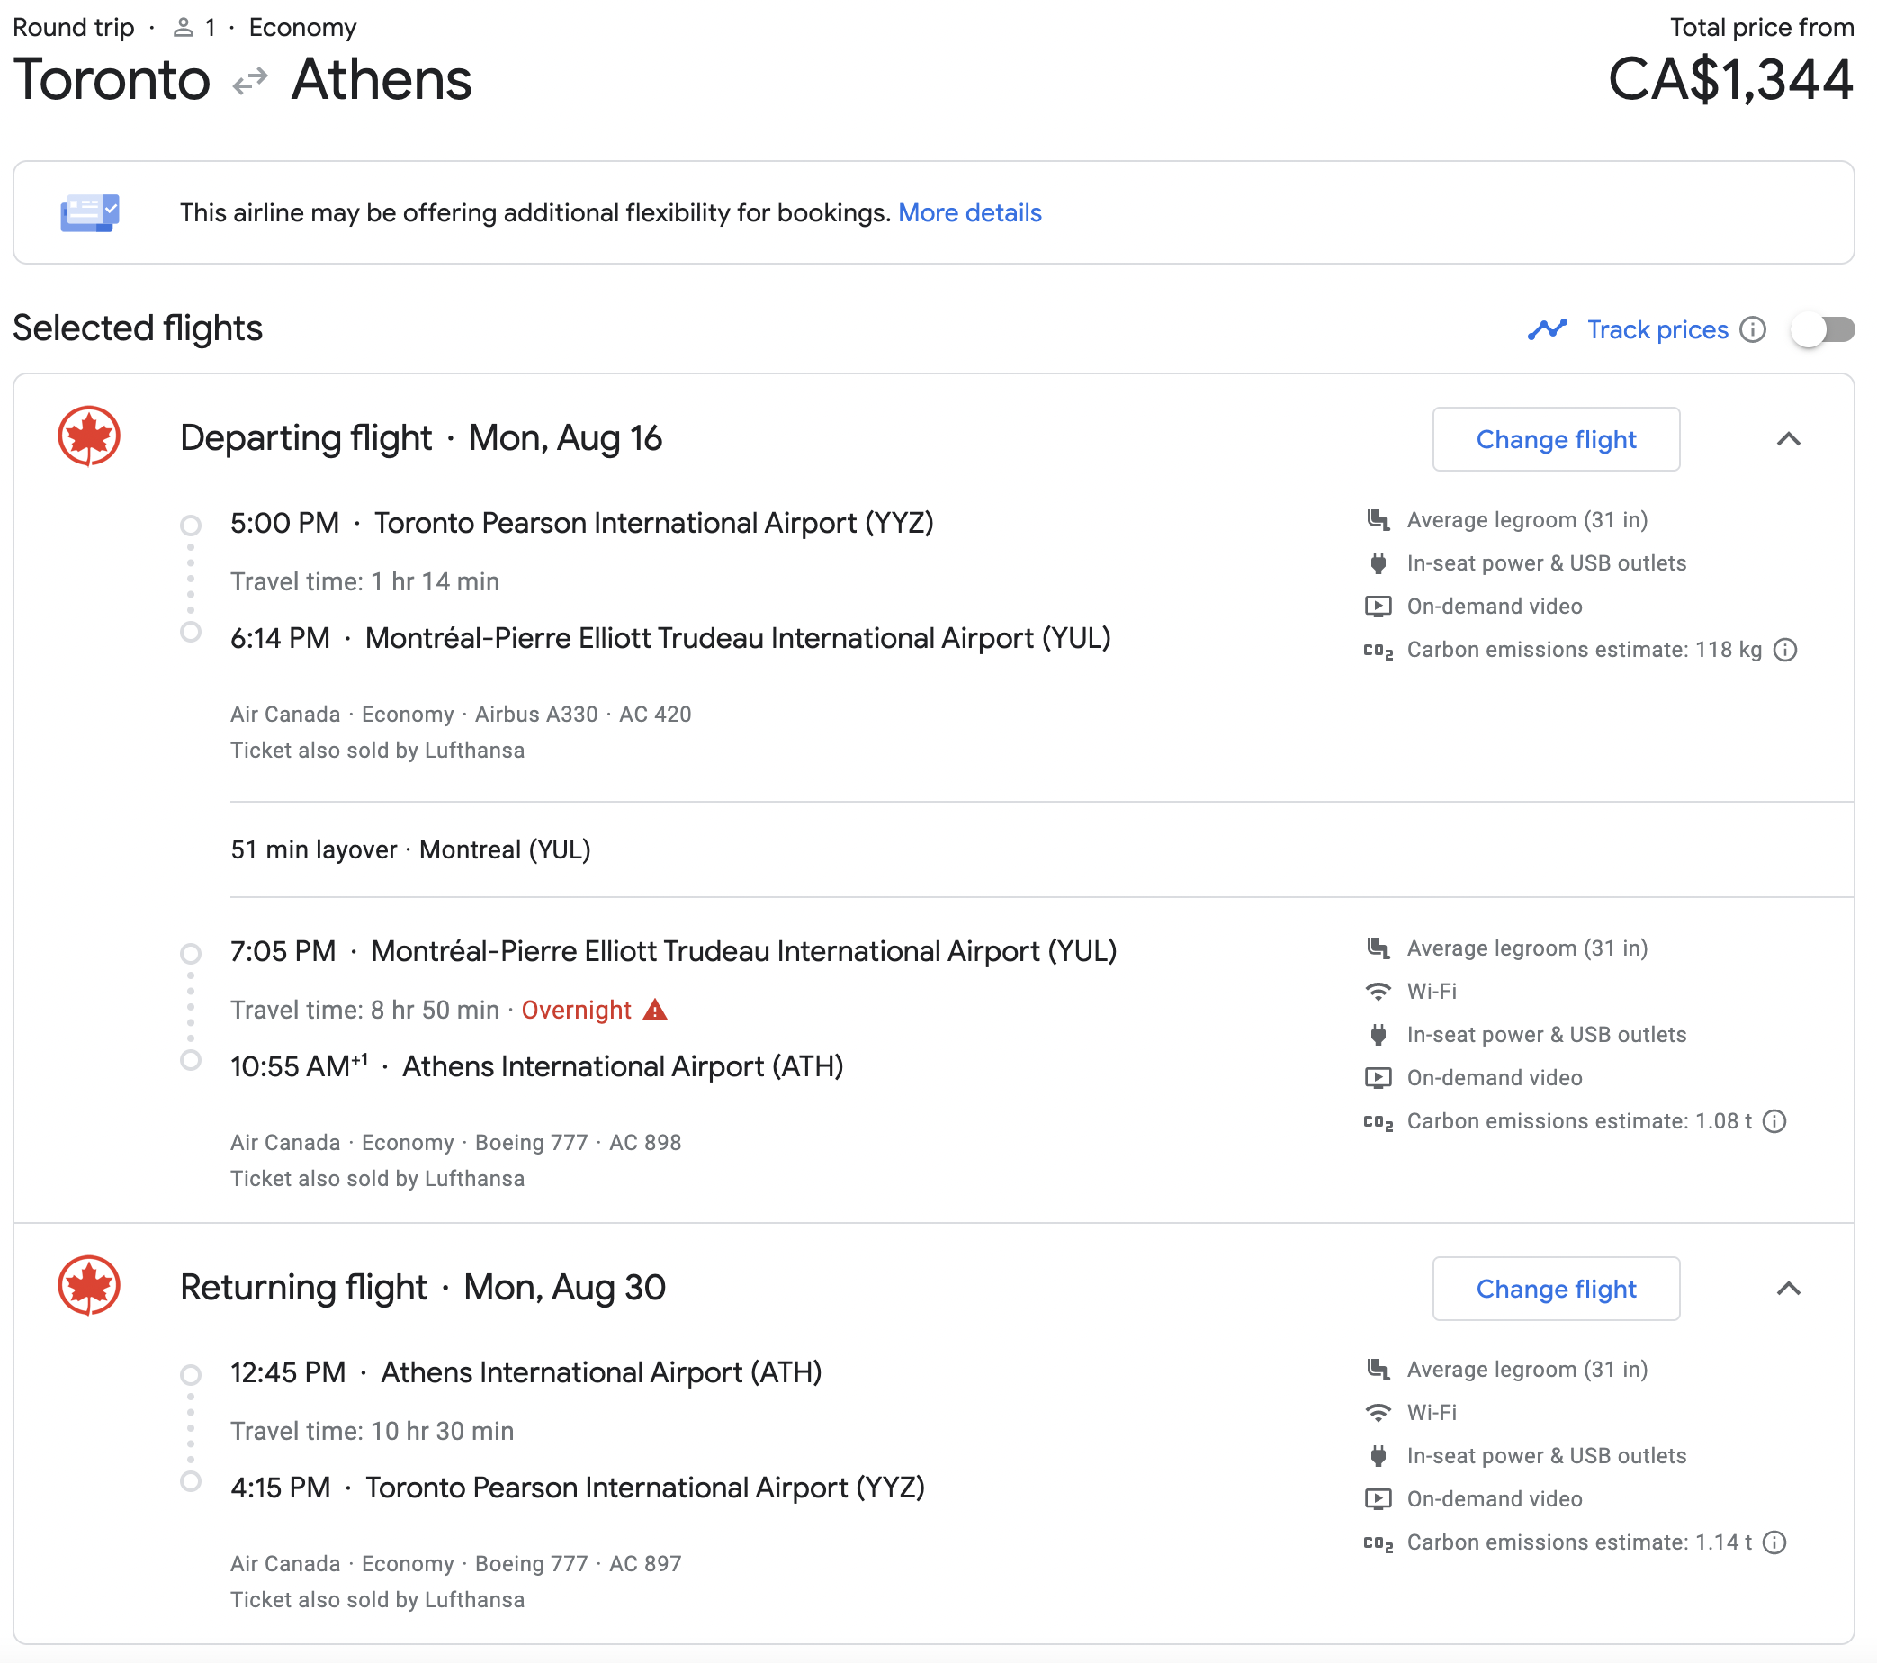Click the Track prices label text

1657,329
